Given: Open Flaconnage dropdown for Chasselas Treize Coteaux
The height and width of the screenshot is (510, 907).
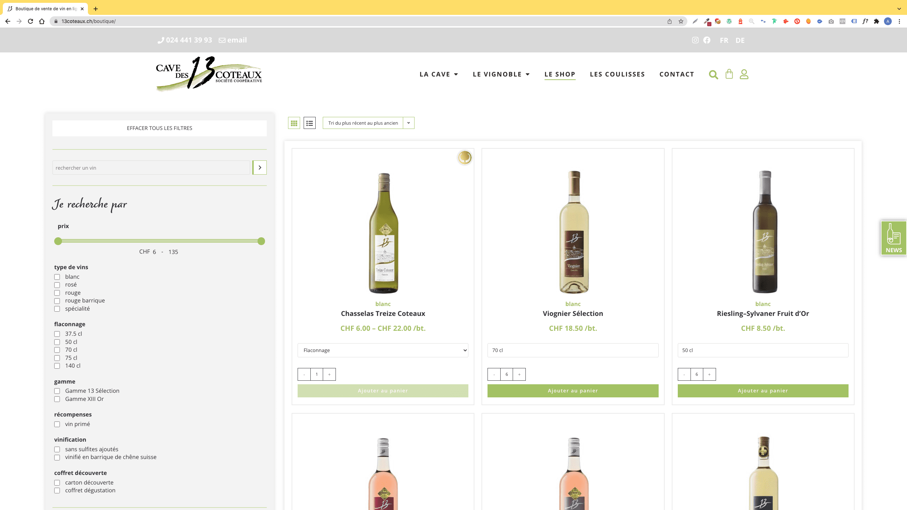Looking at the screenshot, I should pyautogui.click(x=383, y=350).
